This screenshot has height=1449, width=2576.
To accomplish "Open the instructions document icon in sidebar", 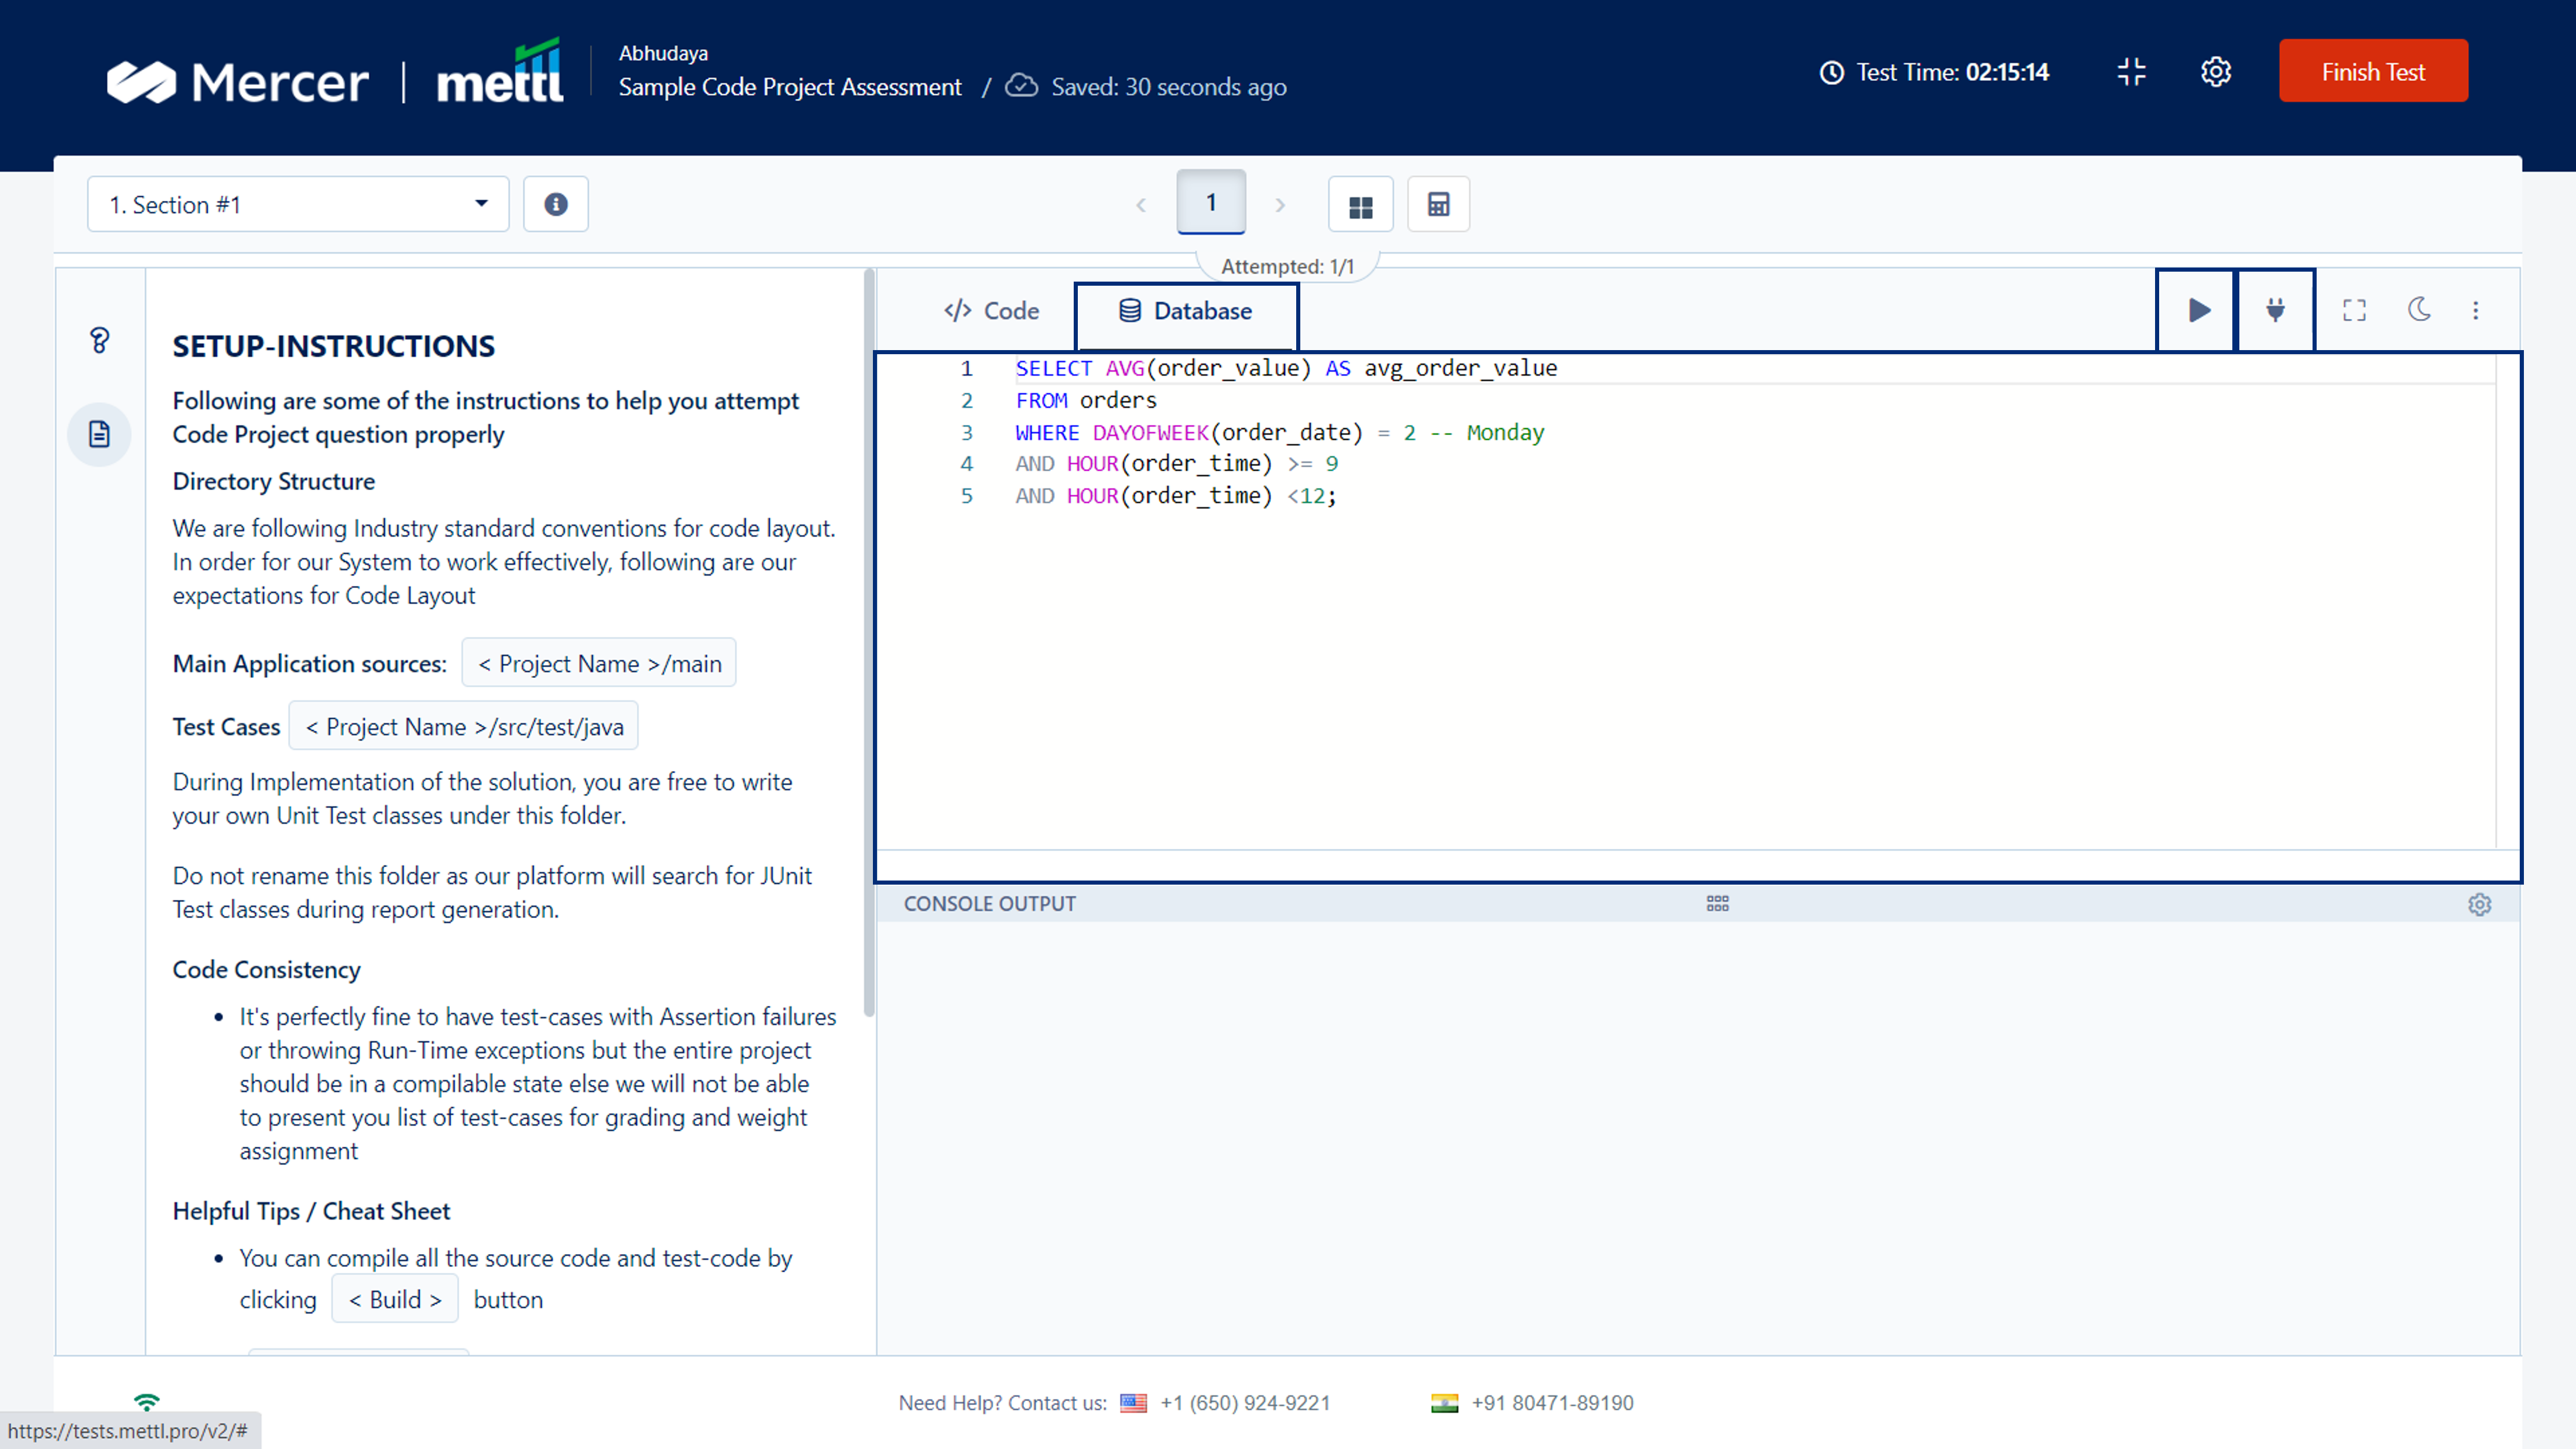I will [99, 434].
